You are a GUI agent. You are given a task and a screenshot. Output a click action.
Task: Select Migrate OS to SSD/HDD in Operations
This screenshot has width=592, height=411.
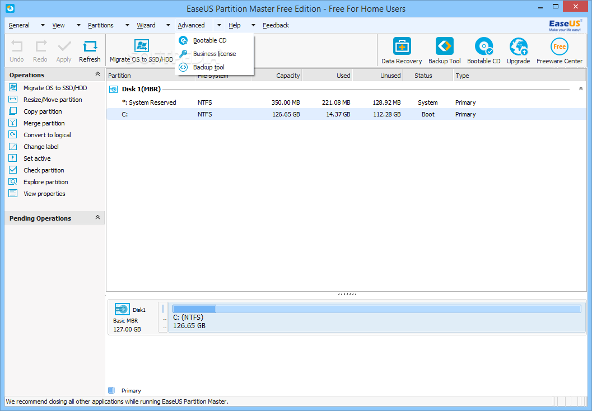(x=55, y=88)
